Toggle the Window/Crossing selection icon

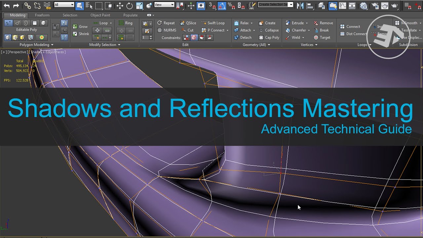[x=108, y=5]
